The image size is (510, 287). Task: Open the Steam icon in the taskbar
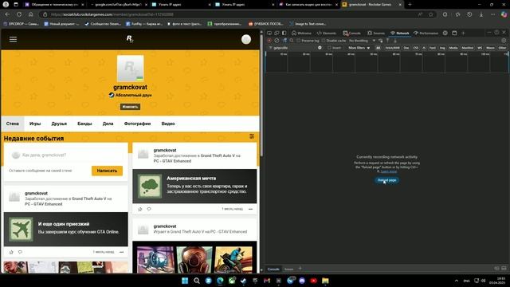click(x=243, y=281)
